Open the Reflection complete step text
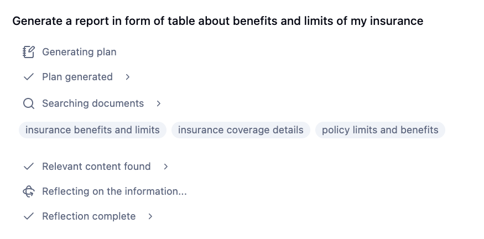 [x=89, y=216]
